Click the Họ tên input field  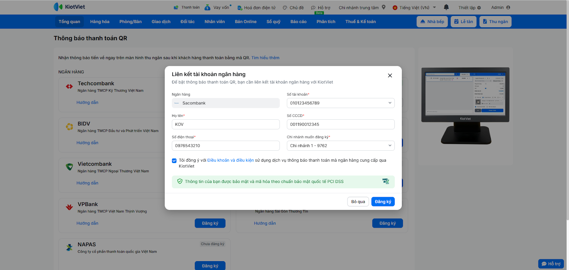(226, 124)
